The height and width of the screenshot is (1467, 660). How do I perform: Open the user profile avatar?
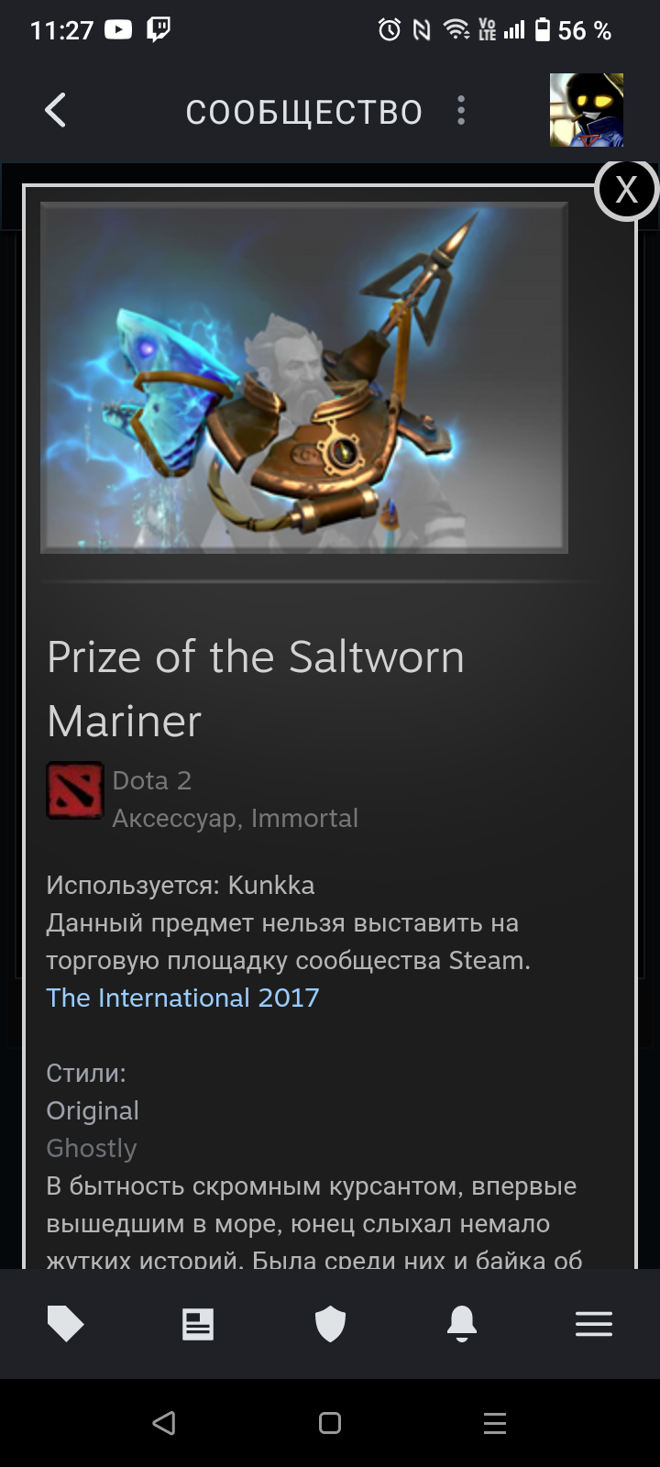point(587,110)
